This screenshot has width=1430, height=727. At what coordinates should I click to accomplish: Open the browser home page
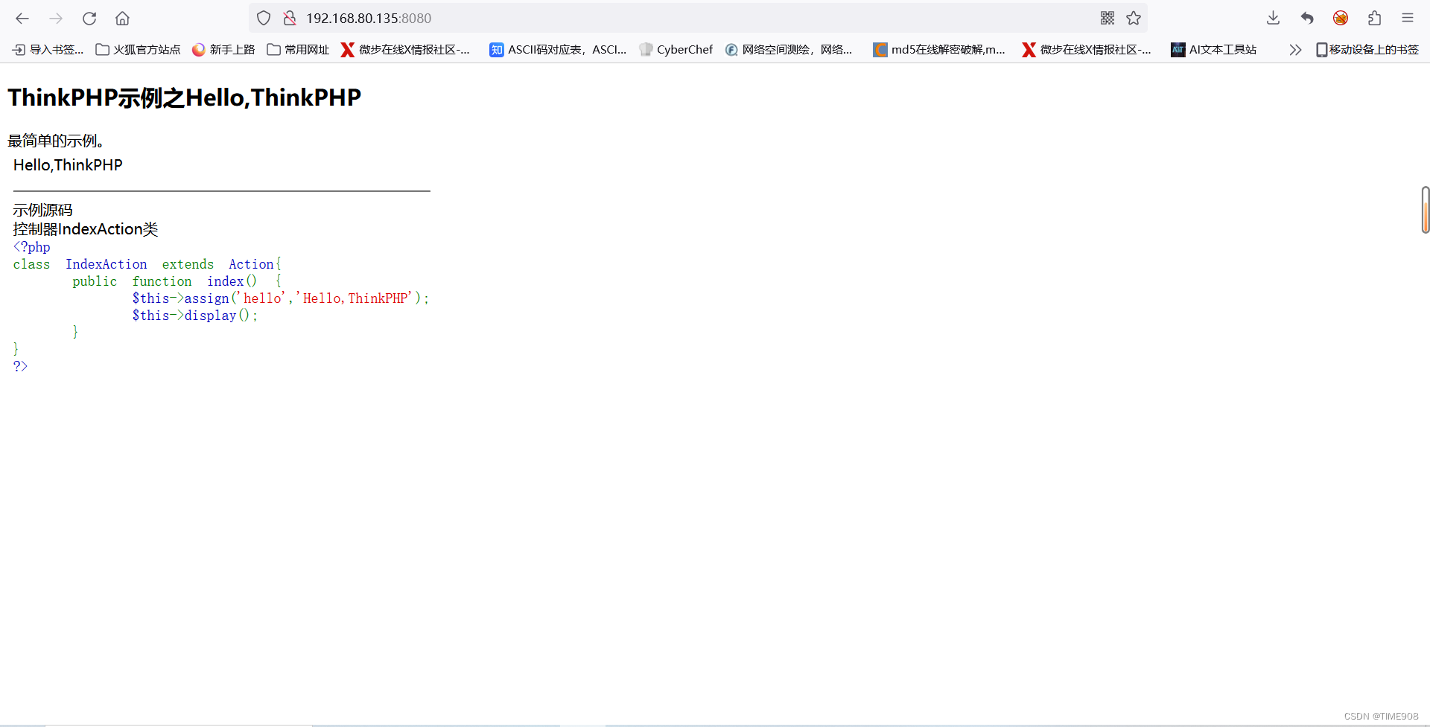click(x=122, y=18)
